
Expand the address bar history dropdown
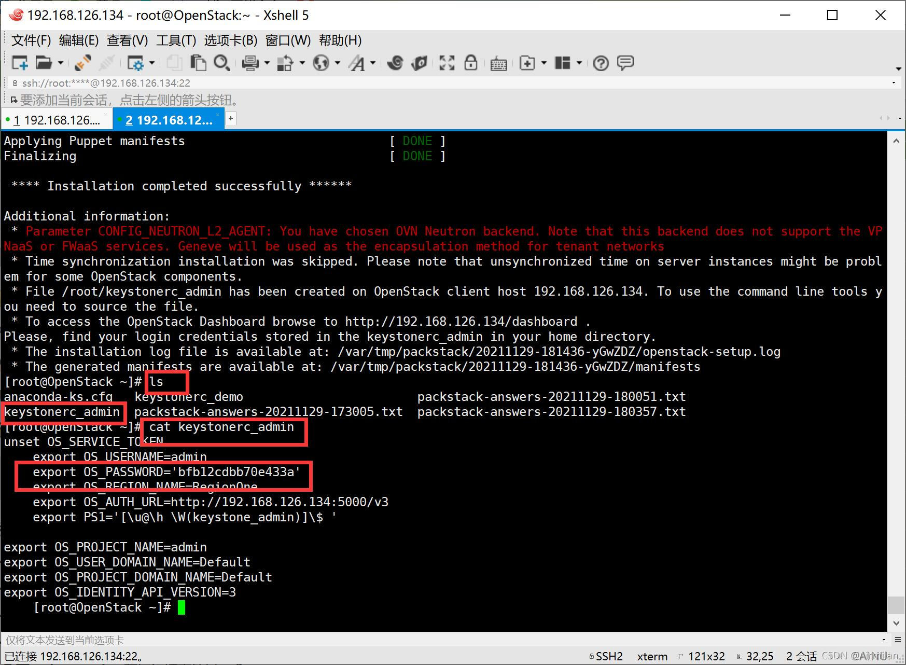point(894,83)
